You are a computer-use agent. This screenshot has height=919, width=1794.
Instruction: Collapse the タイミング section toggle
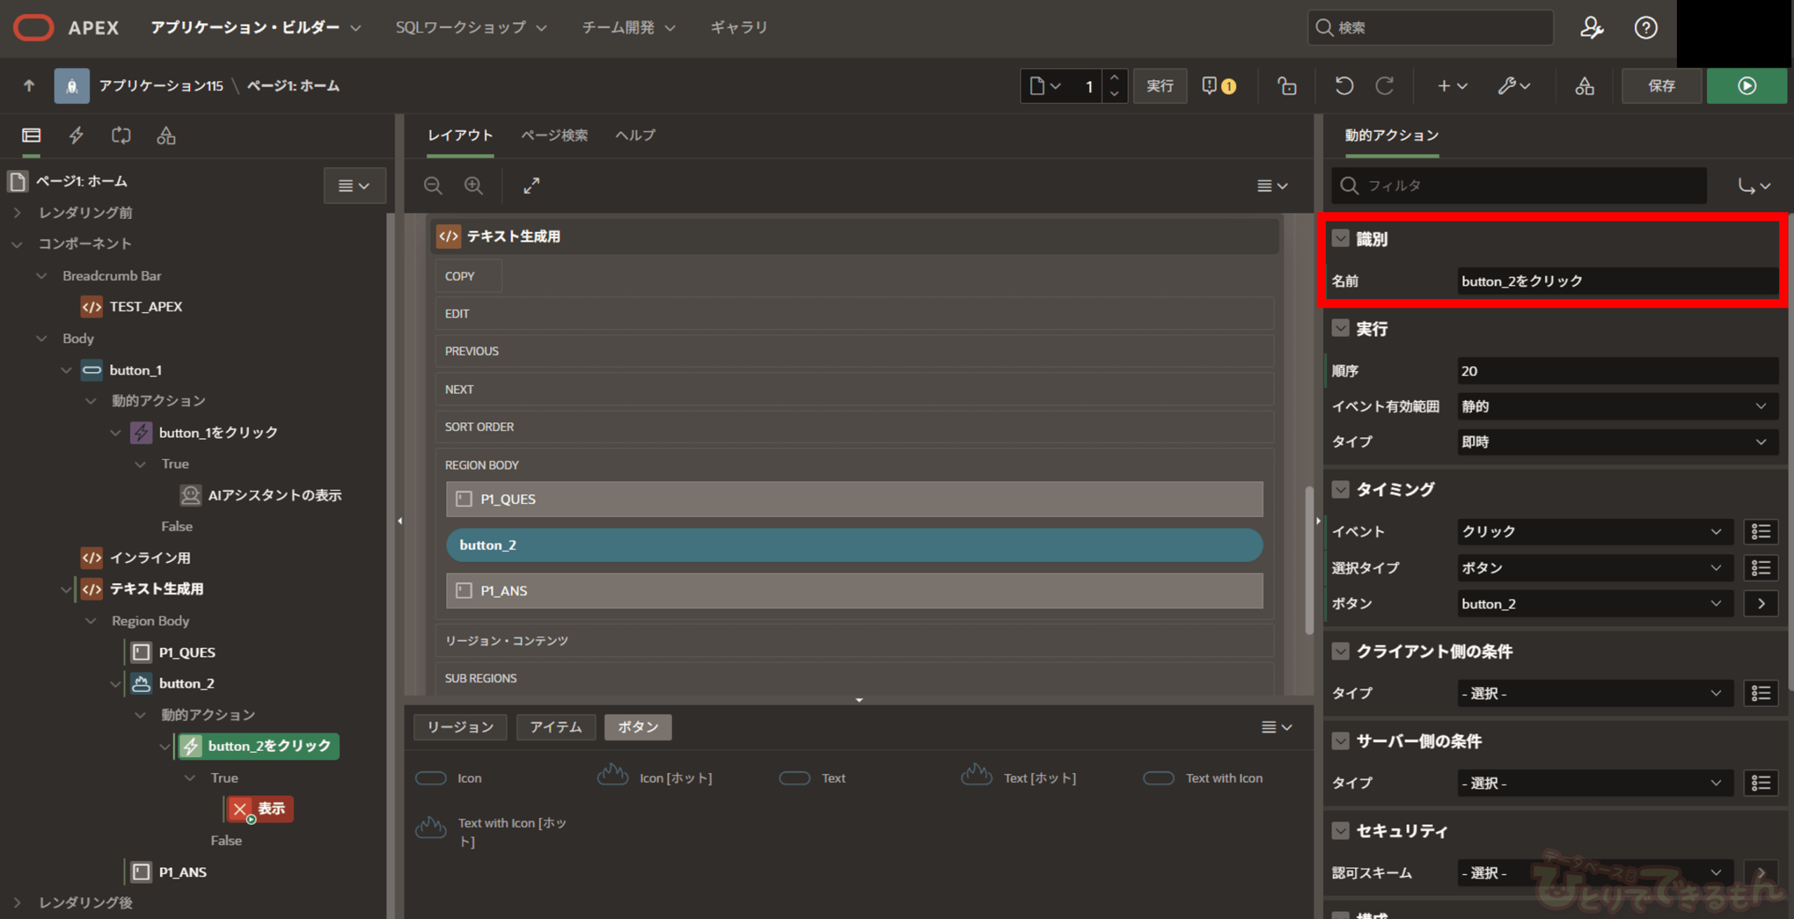(1341, 490)
